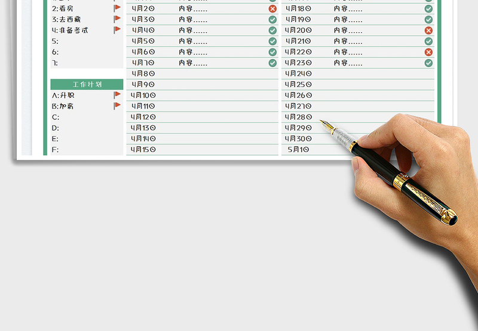Screen dimensions: 478x331
Task: Click the red cross icon for 4月2日
Action: click(x=272, y=9)
